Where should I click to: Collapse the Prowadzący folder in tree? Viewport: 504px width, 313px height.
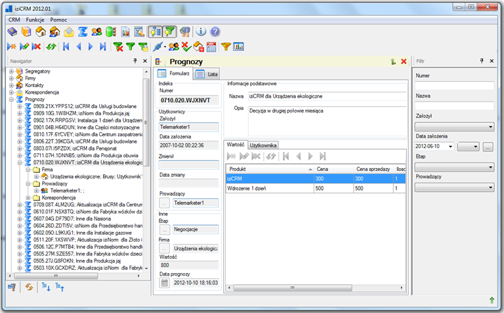(28, 184)
